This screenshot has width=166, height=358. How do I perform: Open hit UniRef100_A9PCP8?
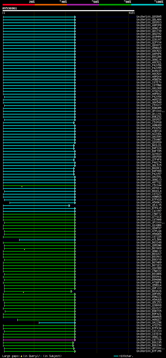pyautogui.click(x=149, y=25)
